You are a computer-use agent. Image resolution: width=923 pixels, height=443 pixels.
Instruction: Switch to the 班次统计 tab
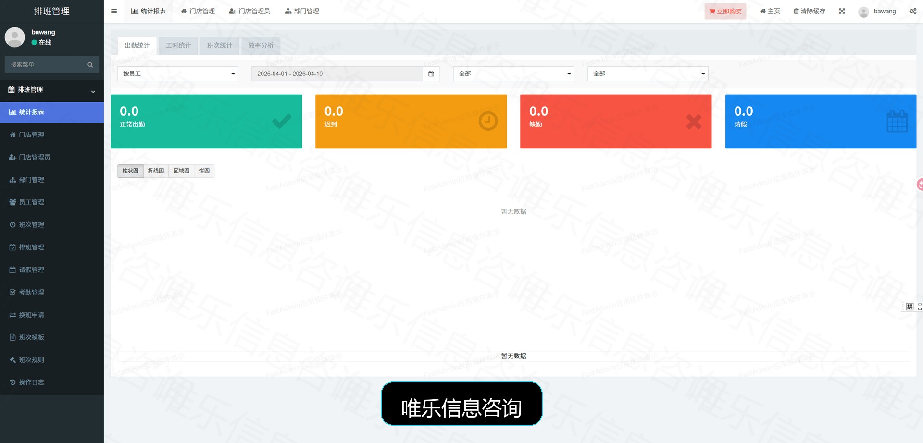[220, 46]
